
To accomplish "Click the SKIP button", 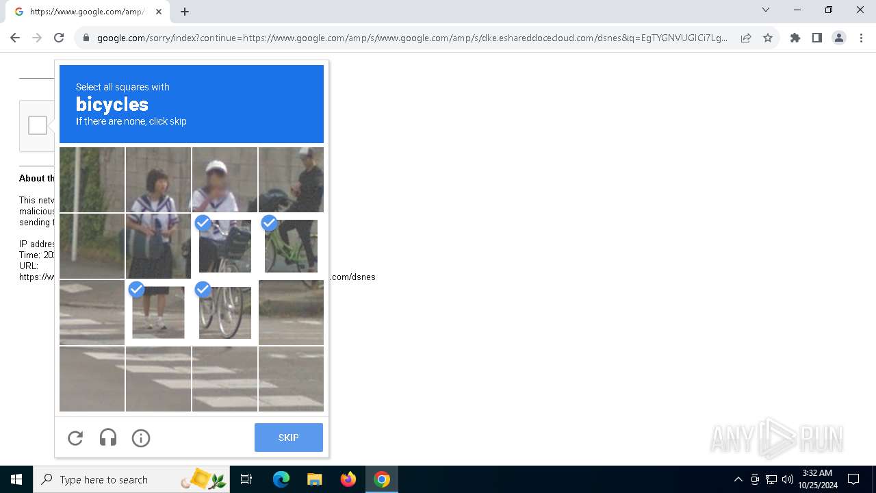I will click(288, 438).
